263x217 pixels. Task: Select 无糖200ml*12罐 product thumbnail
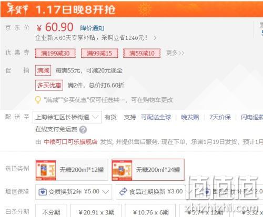tap(46, 170)
